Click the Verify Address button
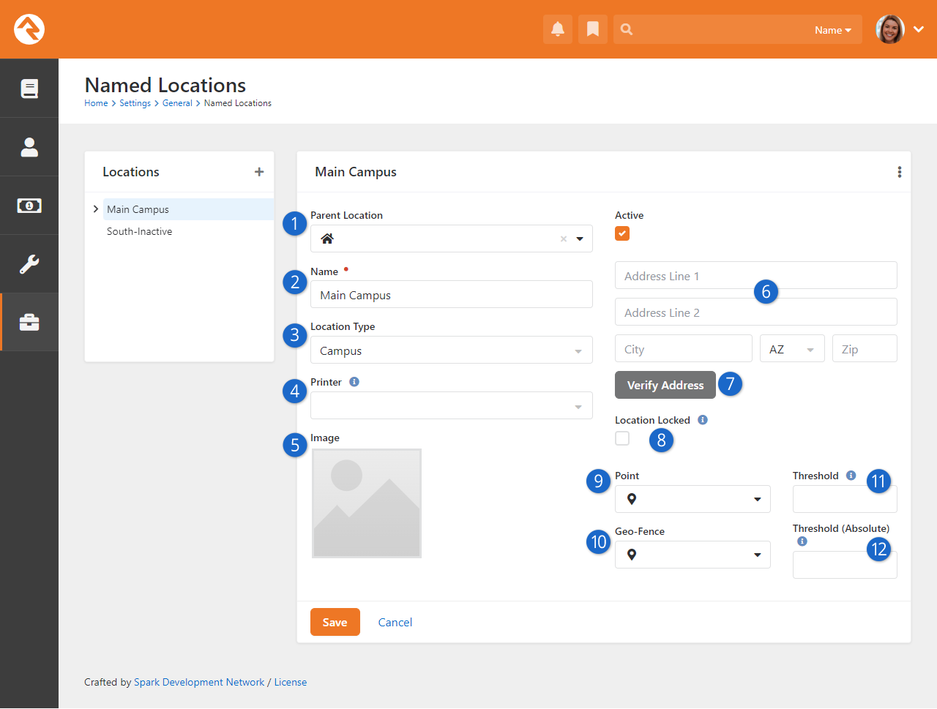937x709 pixels. coord(665,385)
